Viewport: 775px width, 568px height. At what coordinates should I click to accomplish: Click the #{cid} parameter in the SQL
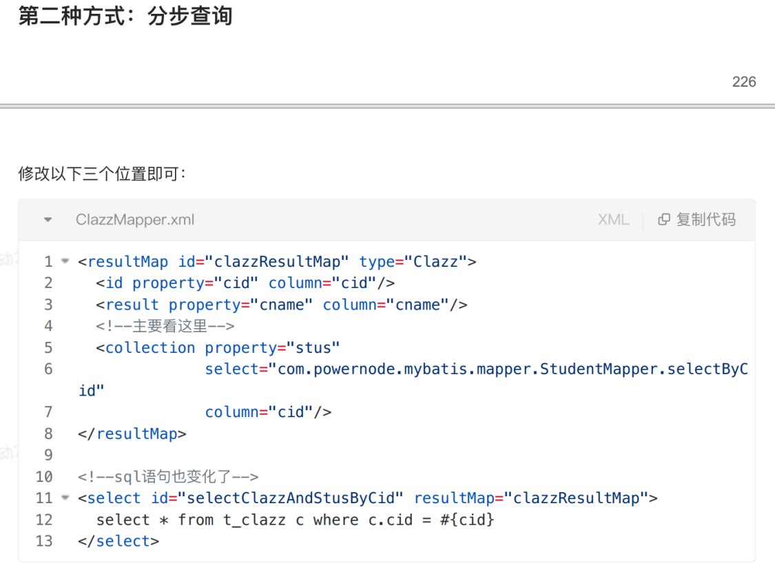pyautogui.click(x=467, y=520)
